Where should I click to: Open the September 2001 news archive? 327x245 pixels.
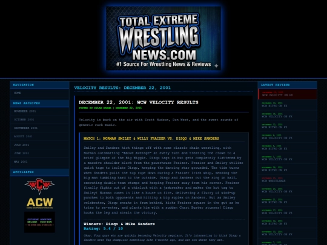39,128
